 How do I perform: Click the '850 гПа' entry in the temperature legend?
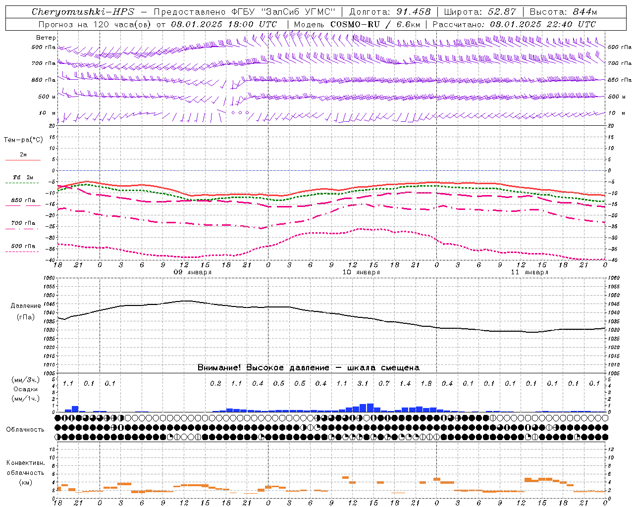(x=23, y=201)
